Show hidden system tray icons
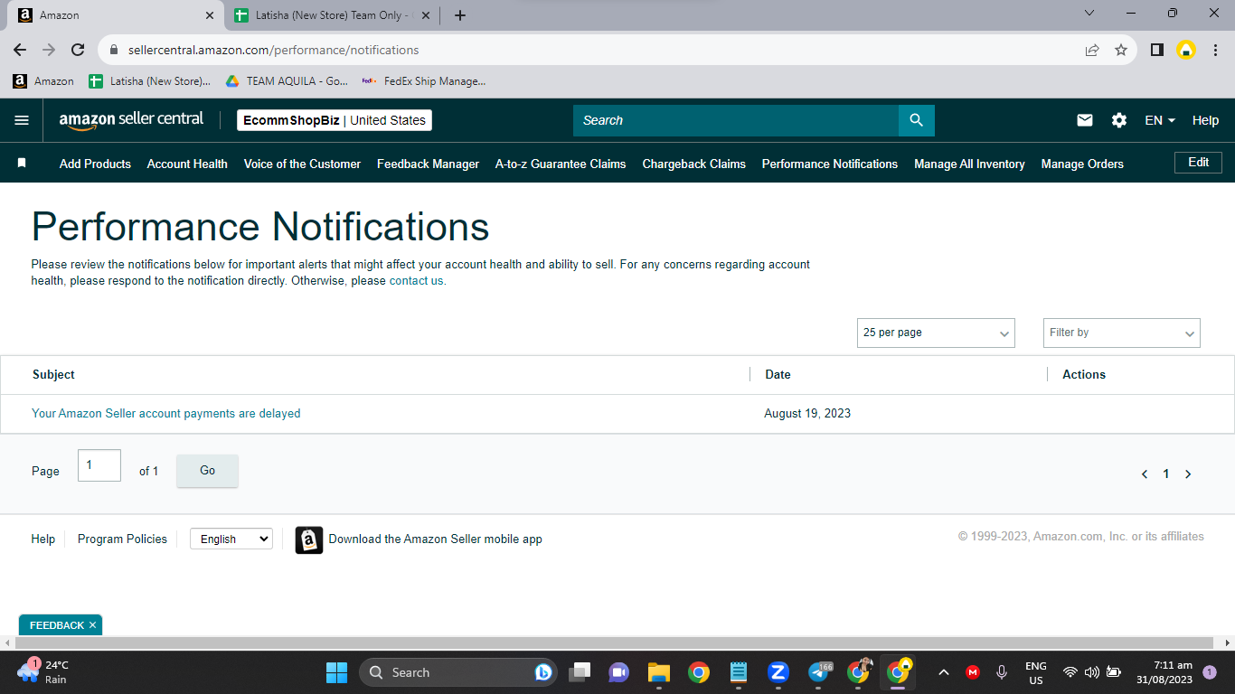 pyautogui.click(x=944, y=672)
